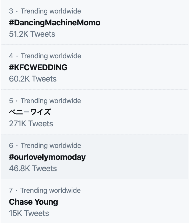
Task: Click the rank number 6 of the trend list
Action: 11,146
